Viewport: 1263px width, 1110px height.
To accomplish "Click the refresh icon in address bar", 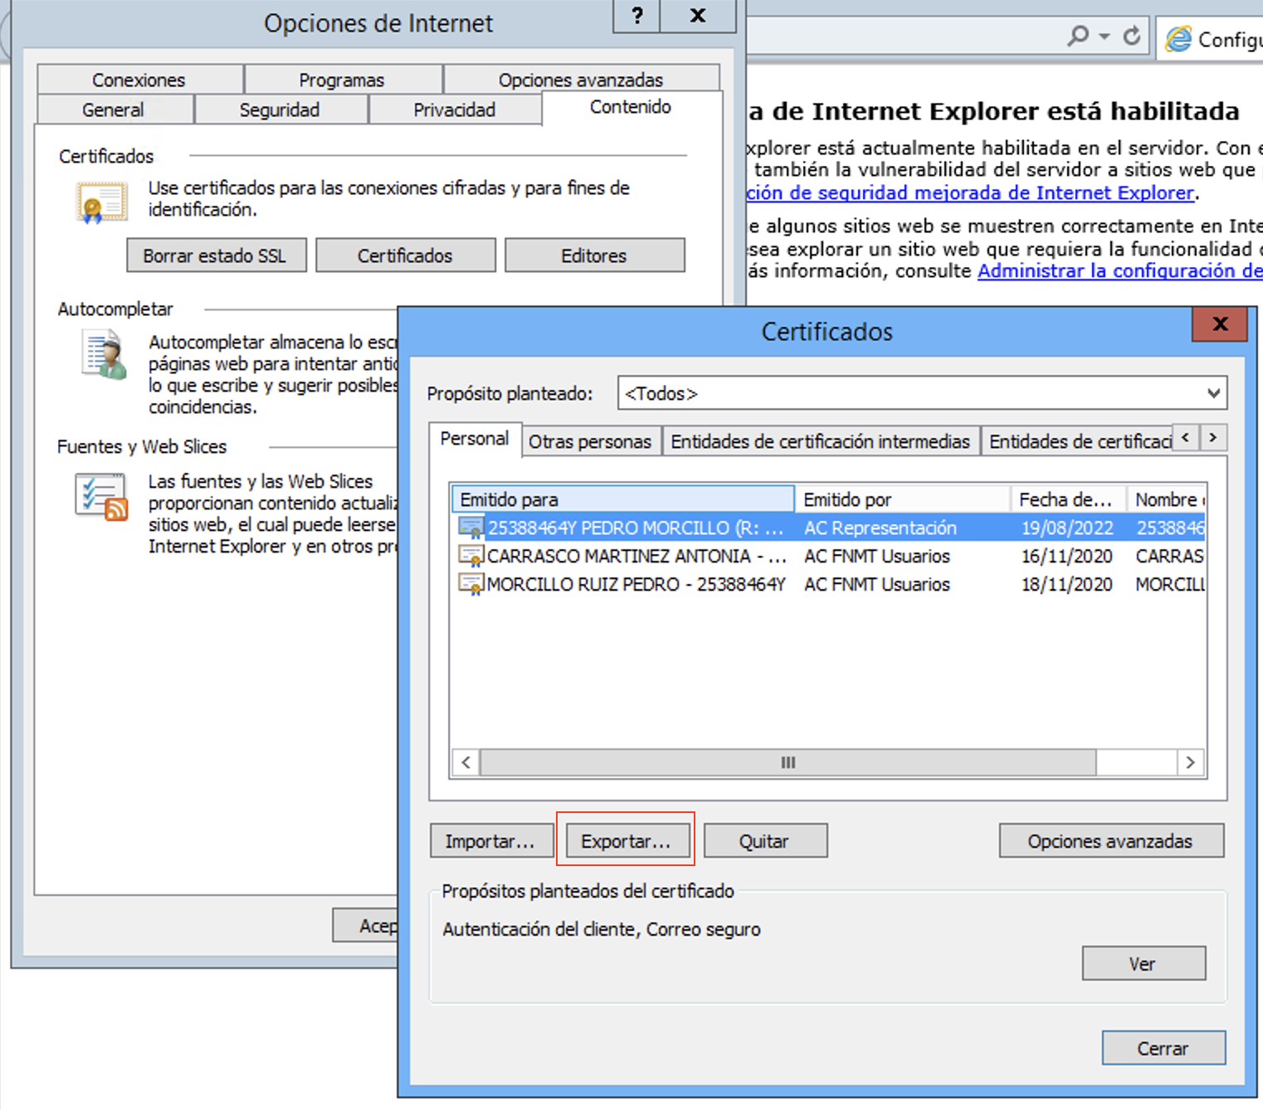I will pos(1132,37).
